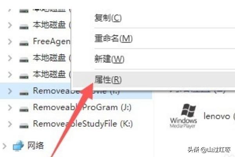
Task: Expand the highlighted Removeable Movie drive arrow
Action: click(x=10, y=91)
